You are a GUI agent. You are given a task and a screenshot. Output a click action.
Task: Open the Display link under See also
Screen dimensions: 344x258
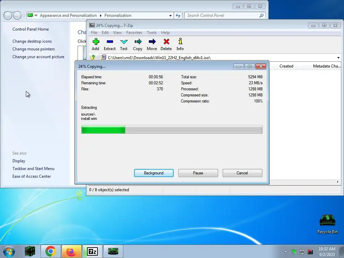pos(19,161)
